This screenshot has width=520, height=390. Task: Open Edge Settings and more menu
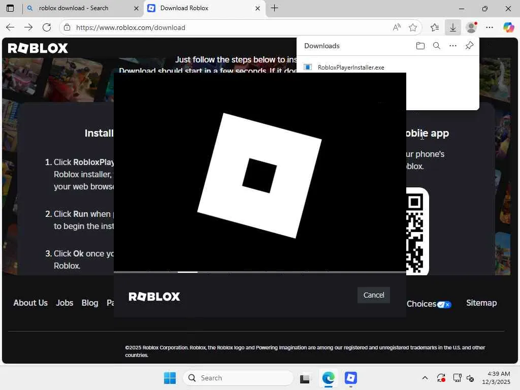(490, 27)
